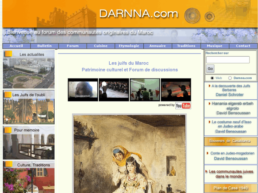This screenshot has height=193, width=258.
Task: Open the Accueil menu item
Action: (16, 46)
